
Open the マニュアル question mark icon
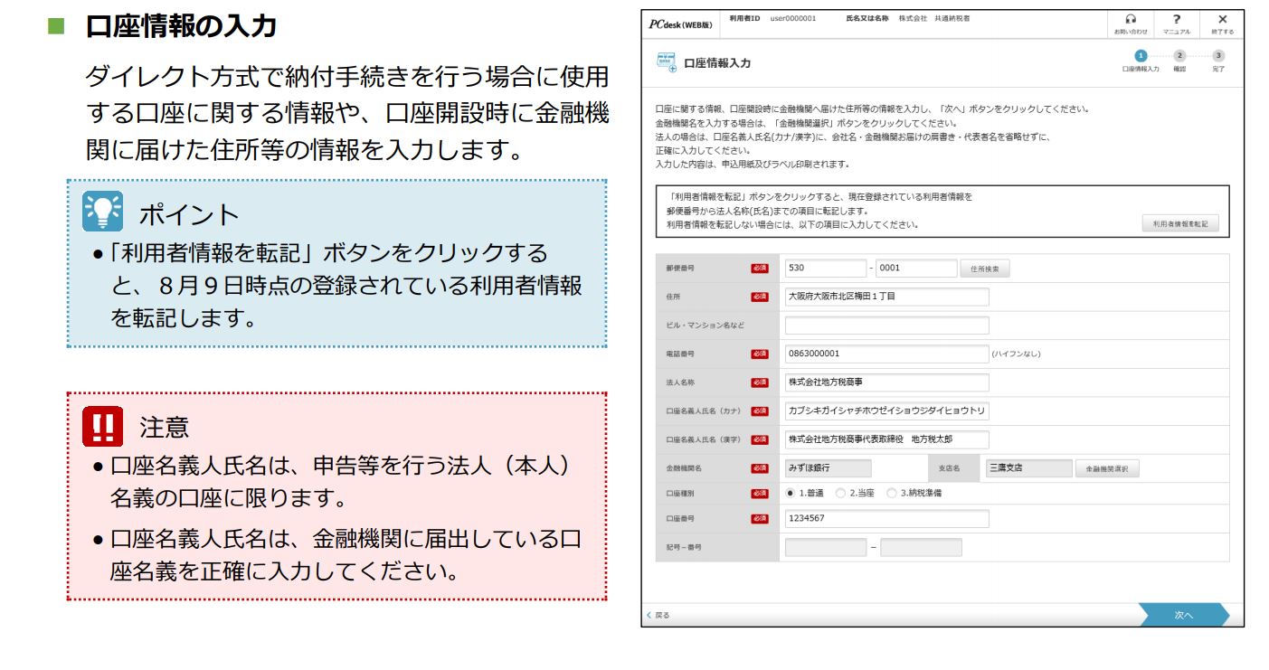point(1176,19)
